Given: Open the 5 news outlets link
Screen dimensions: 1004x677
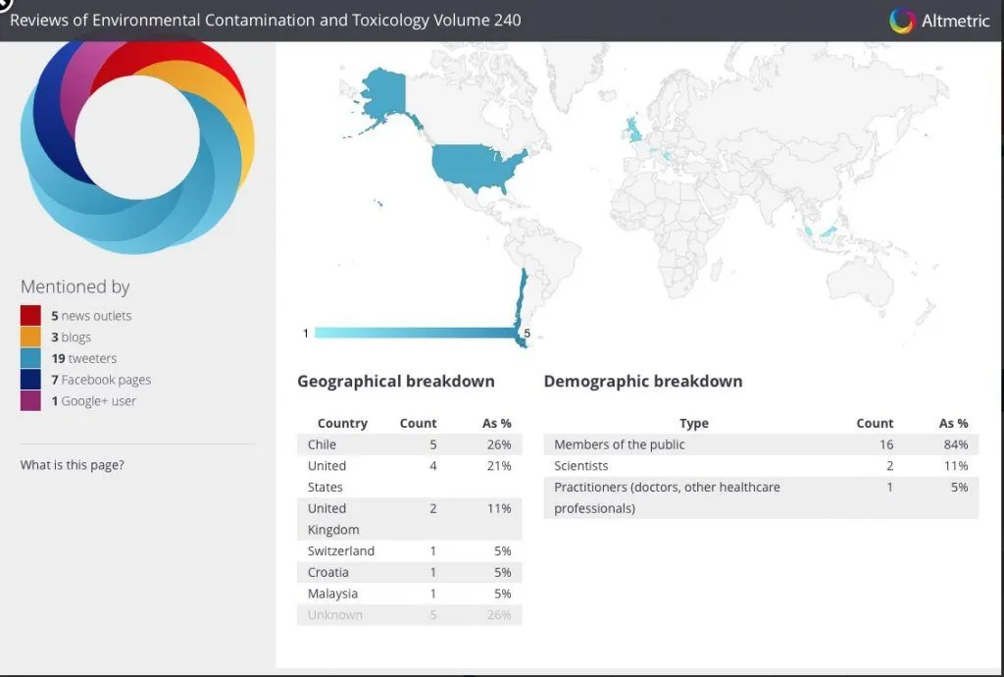Looking at the screenshot, I should click(x=91, y=316).
